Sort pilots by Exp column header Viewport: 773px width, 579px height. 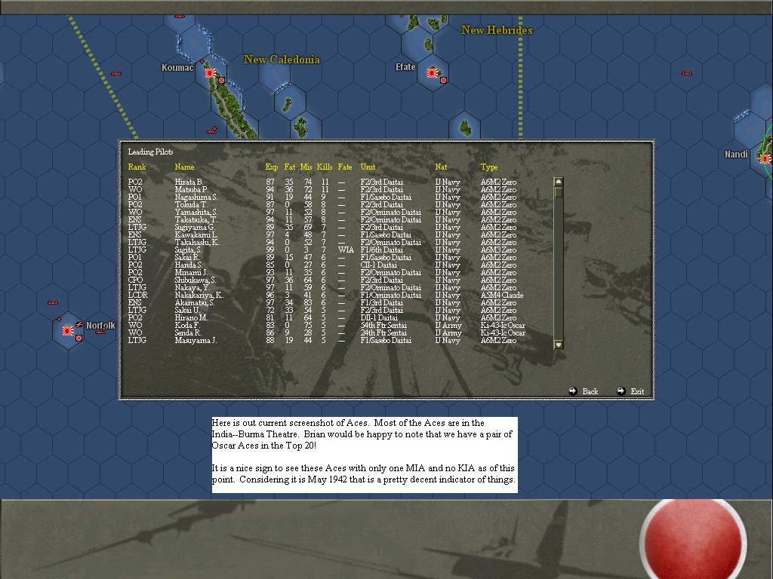click(271, 167)
